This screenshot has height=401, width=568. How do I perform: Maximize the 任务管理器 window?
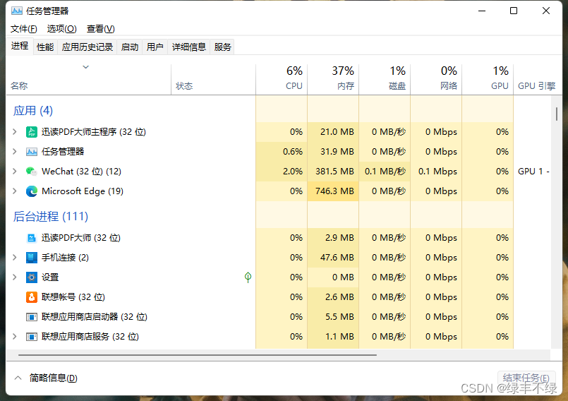(x=514, y=11)
